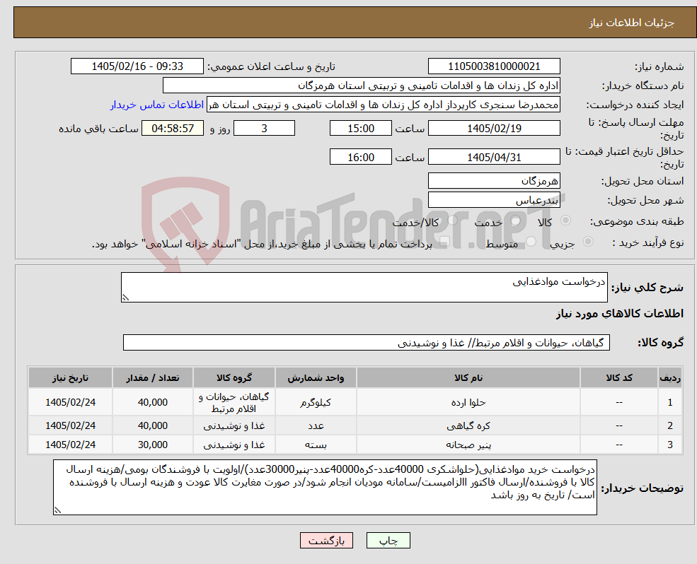
Task: Click the چاپ (print) button
Action: click(x=388, y=541)
